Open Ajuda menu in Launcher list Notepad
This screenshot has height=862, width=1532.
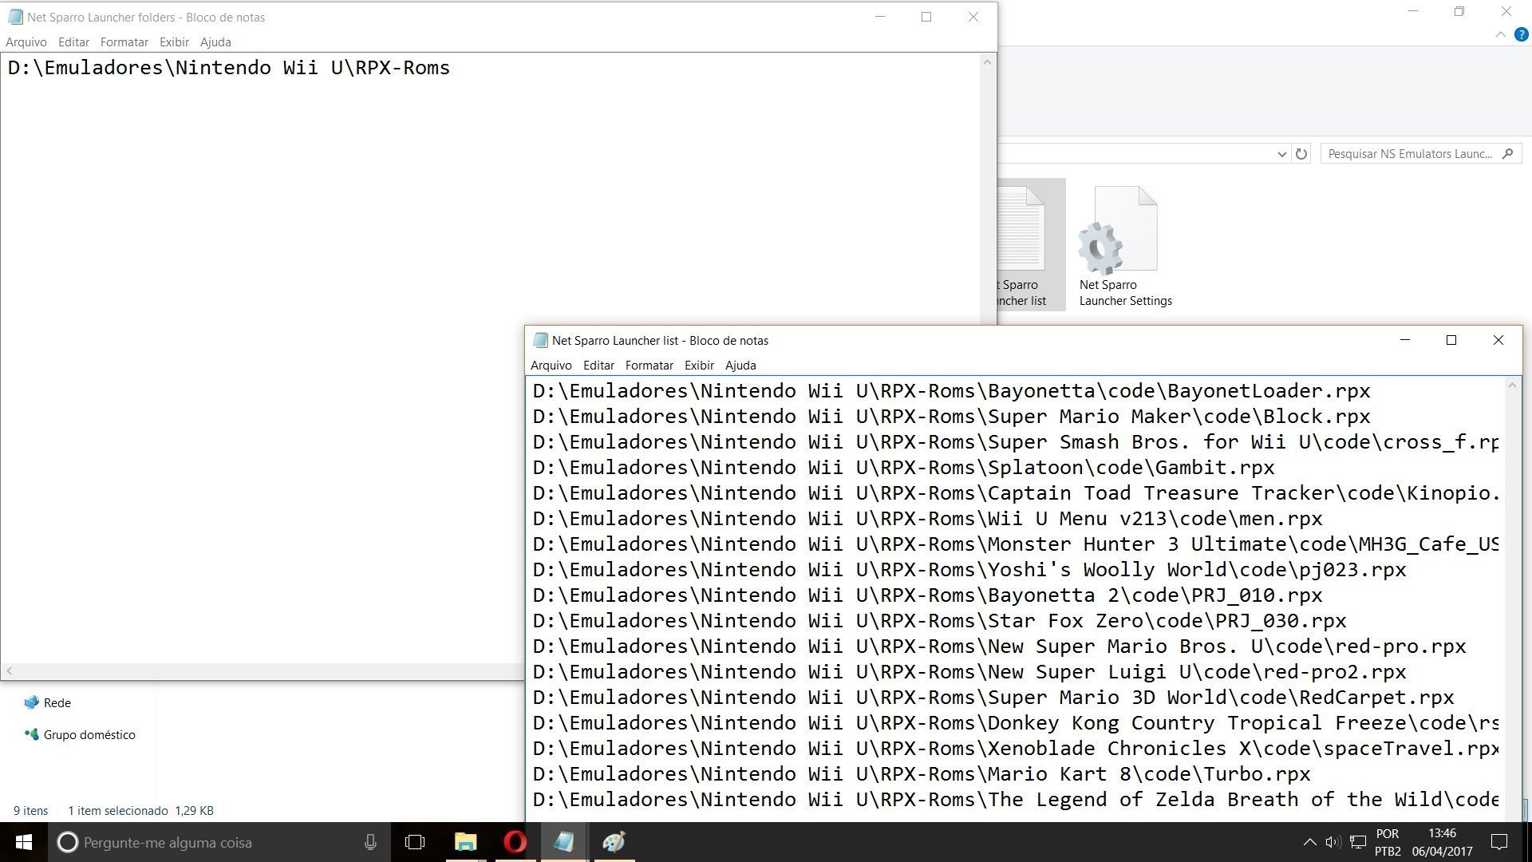[x=740, y=366]
